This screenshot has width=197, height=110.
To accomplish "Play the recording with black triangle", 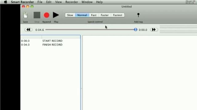I will [56, 15].
